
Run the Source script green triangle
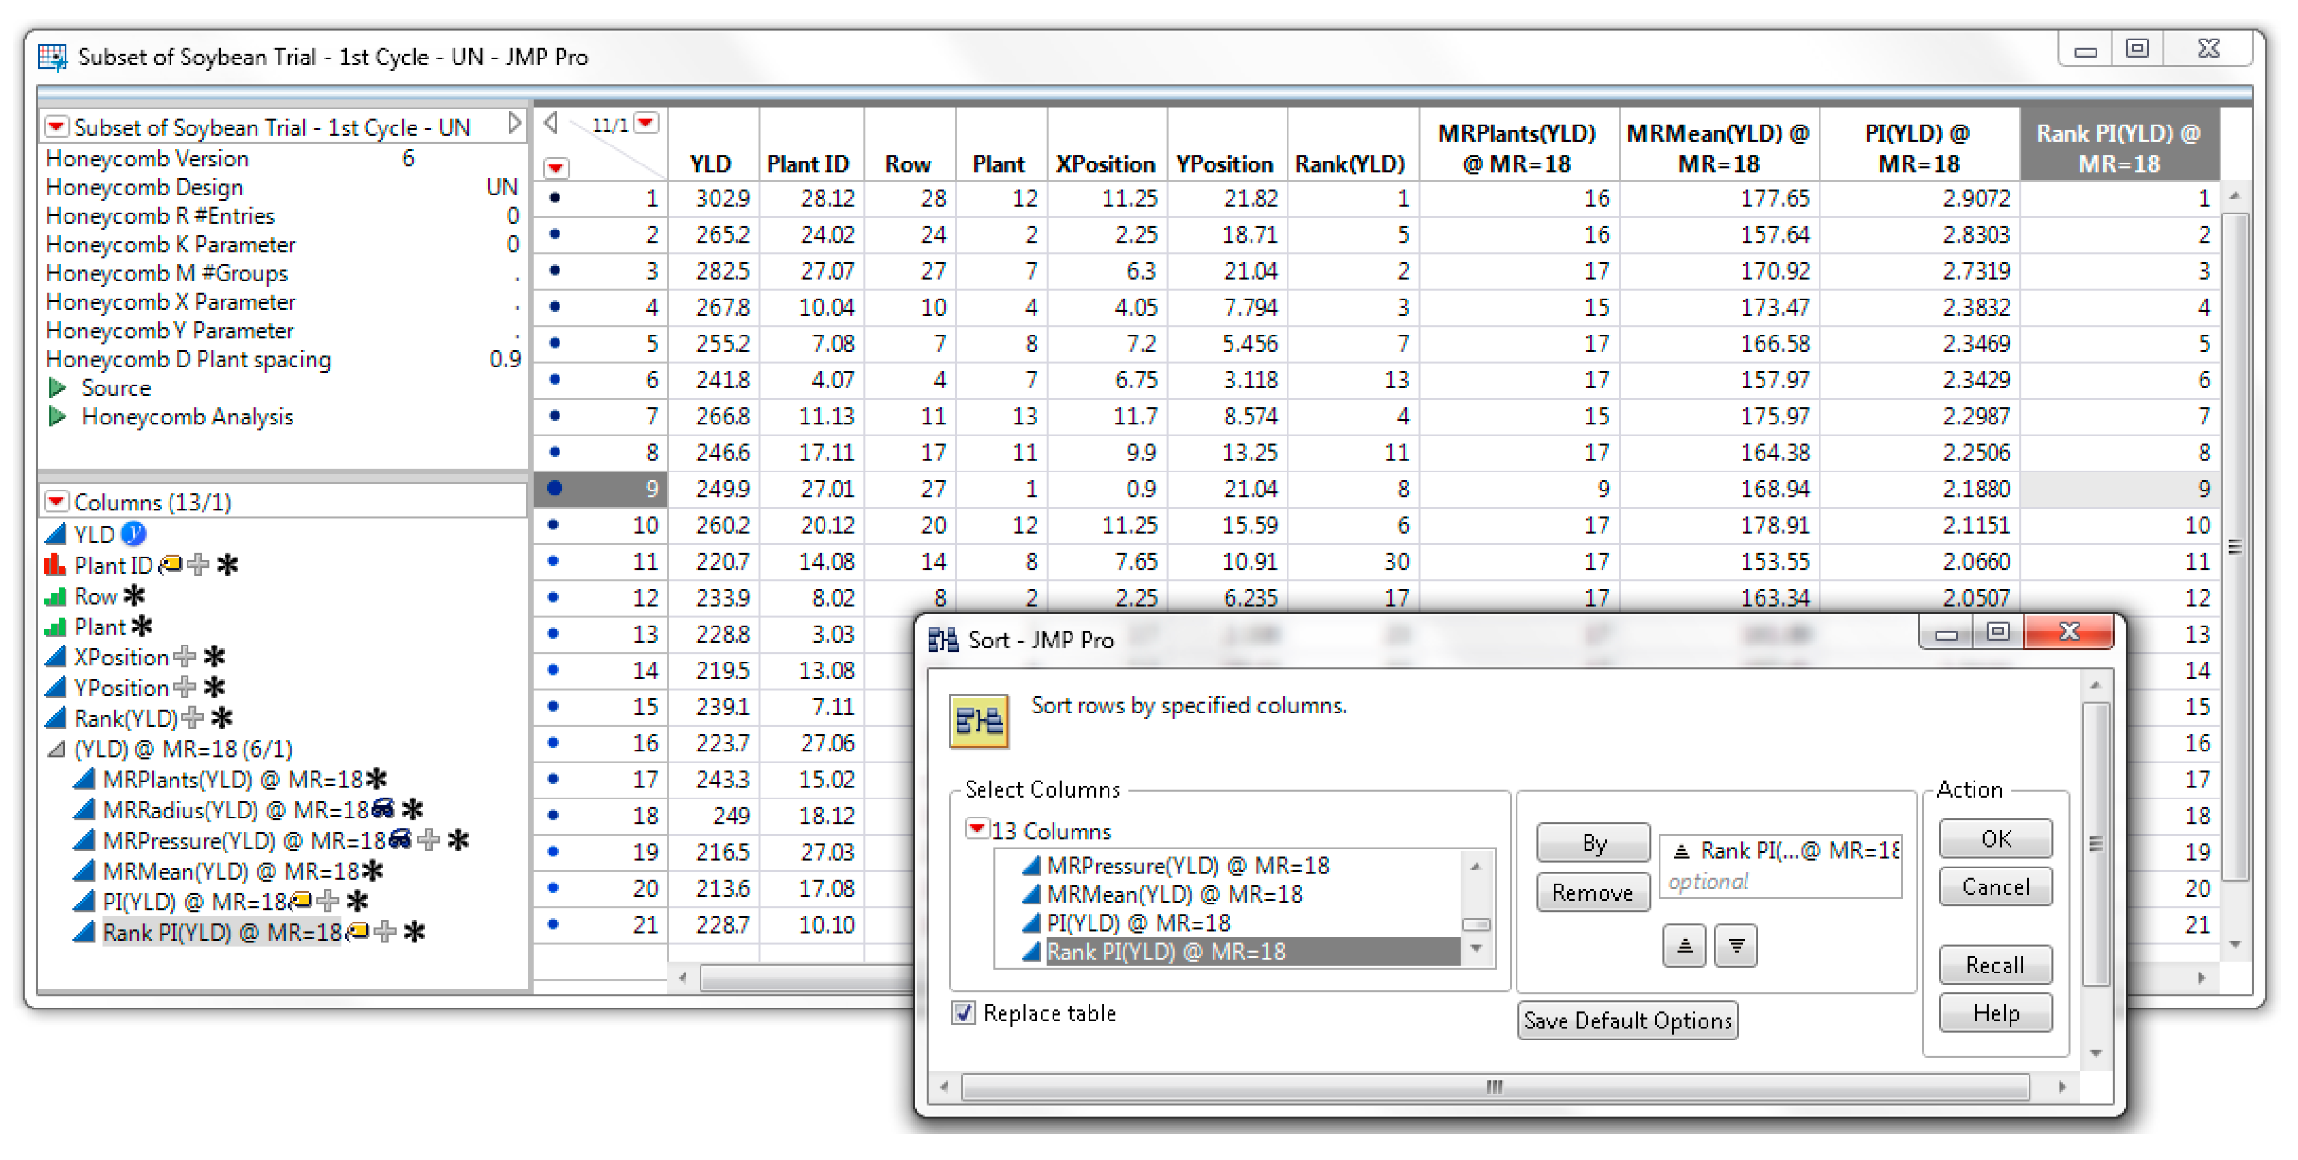pyautogui.click(x=58, y=388)
